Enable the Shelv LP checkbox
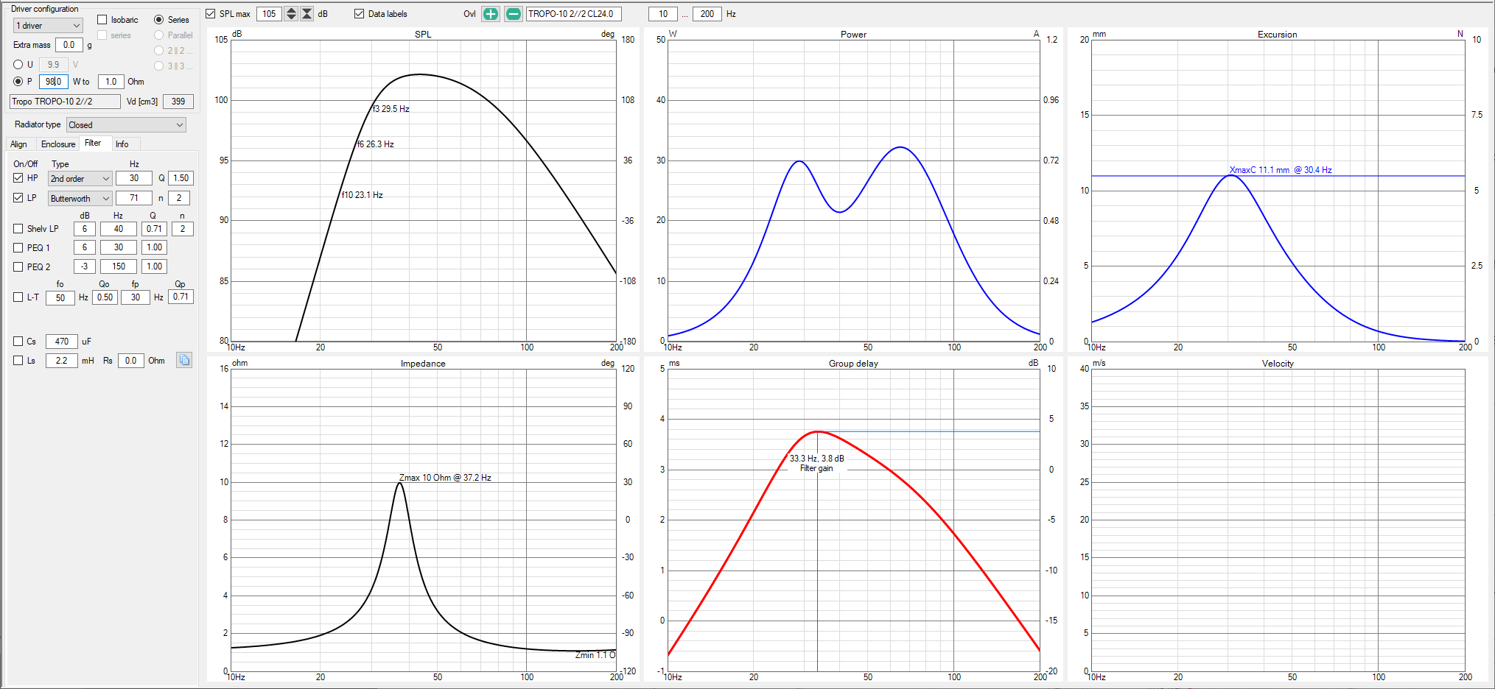1495x689 pixels. point(18,229)
